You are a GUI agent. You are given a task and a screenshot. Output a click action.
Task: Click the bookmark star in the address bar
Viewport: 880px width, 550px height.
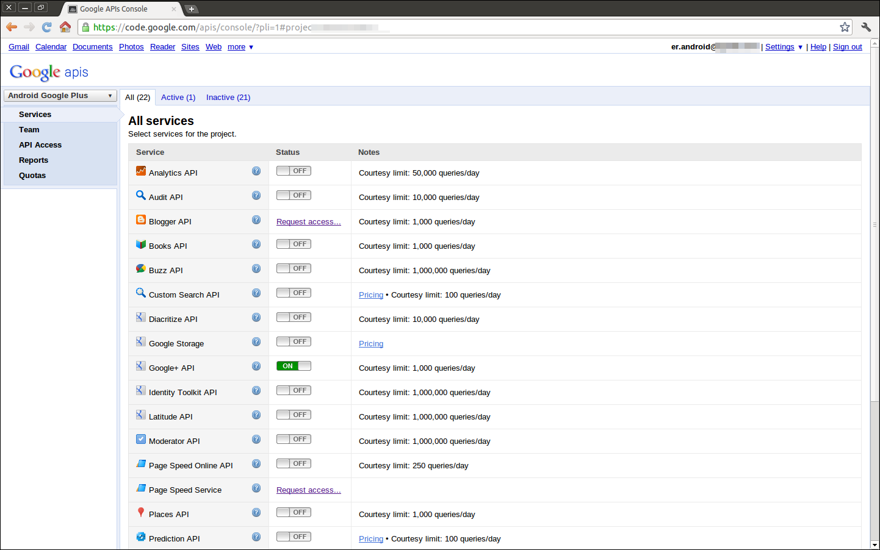(845, 27)
